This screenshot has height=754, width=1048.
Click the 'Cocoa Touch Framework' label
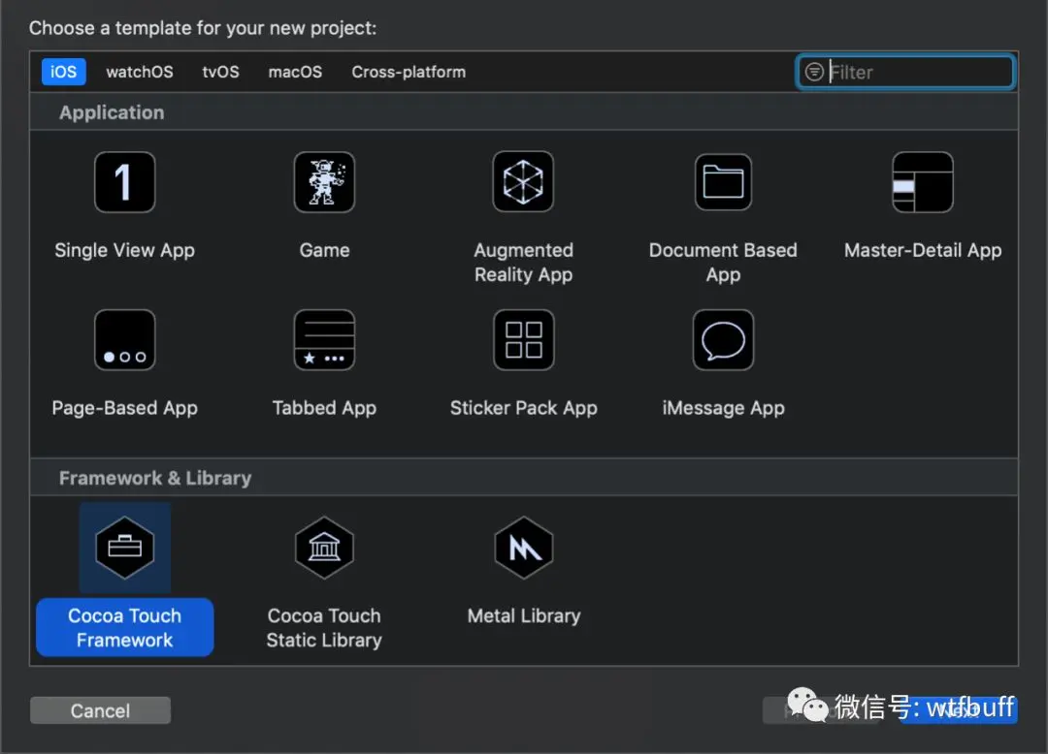[124, 627]
